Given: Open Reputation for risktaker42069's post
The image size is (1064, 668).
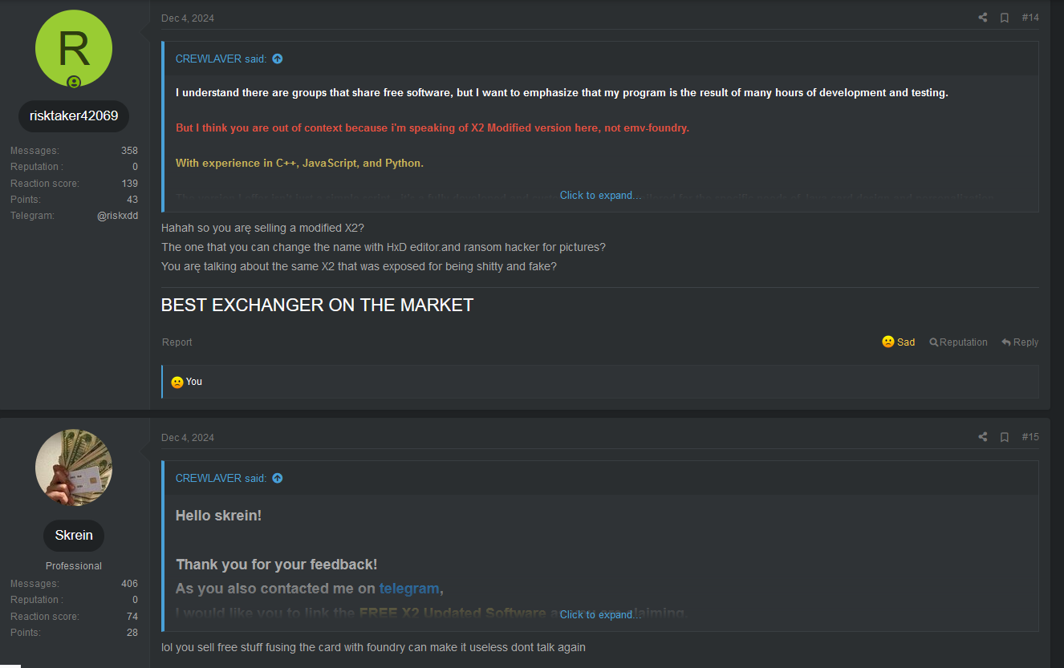Looking at the screenshot, I should [958, 342].
